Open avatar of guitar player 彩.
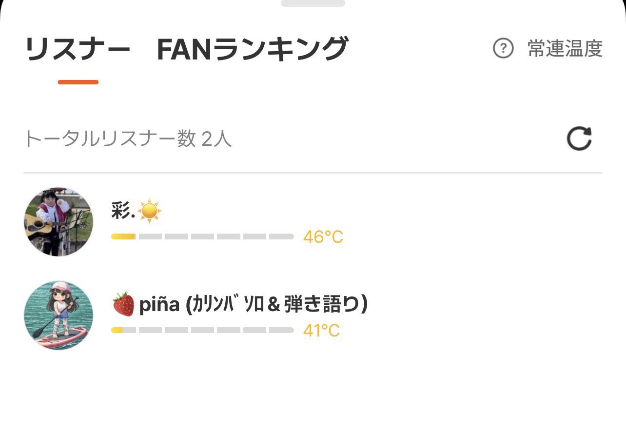Image resolution: width=626 pixels, height=434 pixels. click(x=59, y=222)
